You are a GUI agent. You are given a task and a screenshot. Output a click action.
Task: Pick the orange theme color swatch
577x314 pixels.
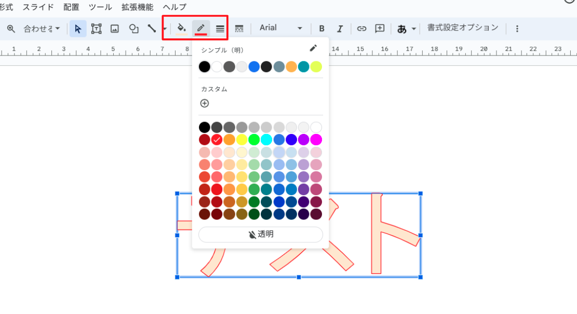(291, 66)
